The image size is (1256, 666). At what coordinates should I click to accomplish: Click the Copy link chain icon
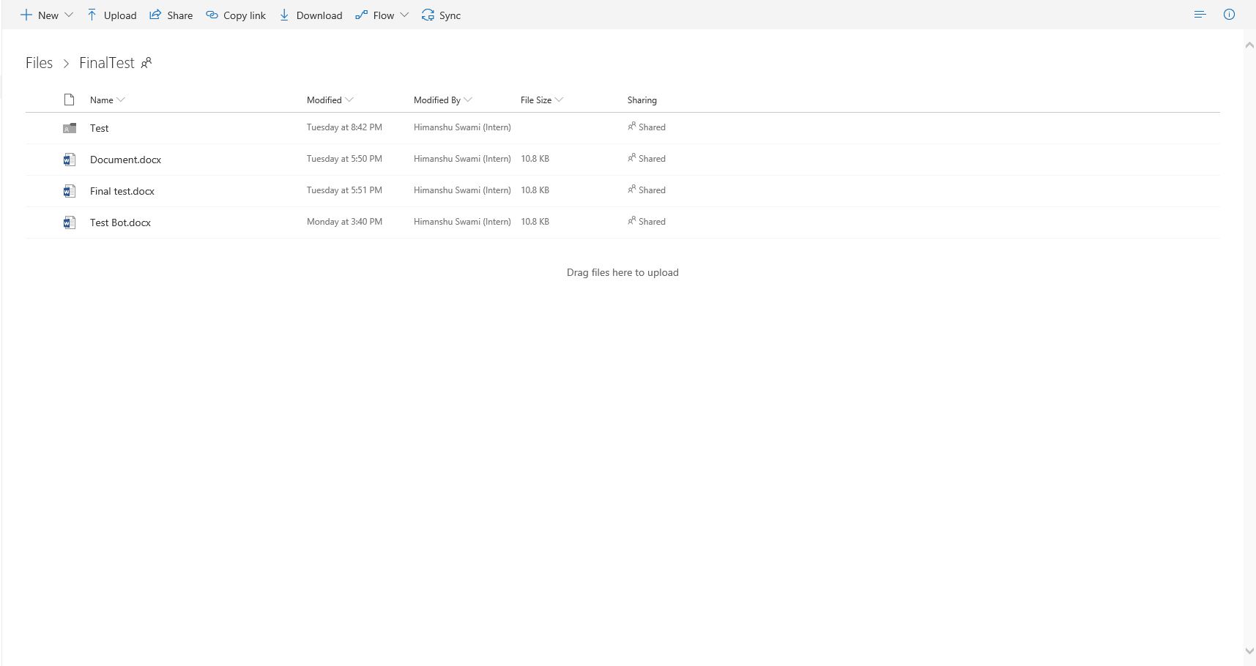pos(212,15)
